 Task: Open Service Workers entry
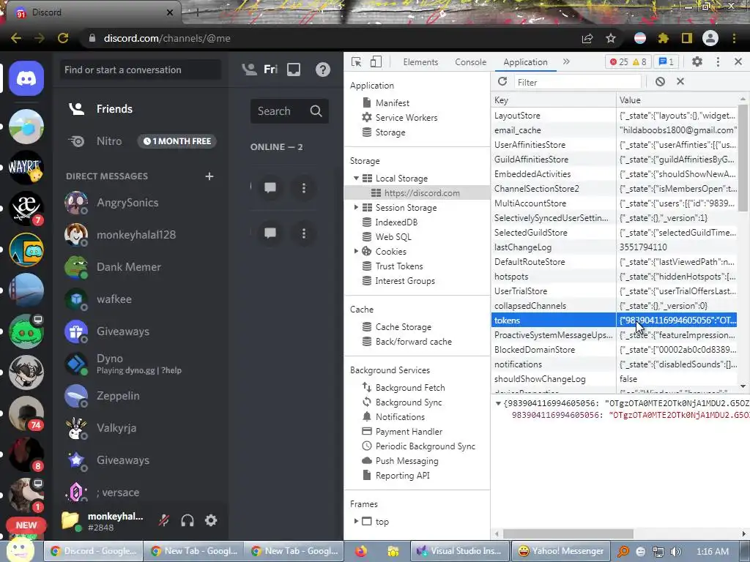tap(406, 118)
